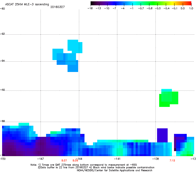This screenshot has width=196, height=172.
Task: Click the color bar legend
Action: coord(141,3)
